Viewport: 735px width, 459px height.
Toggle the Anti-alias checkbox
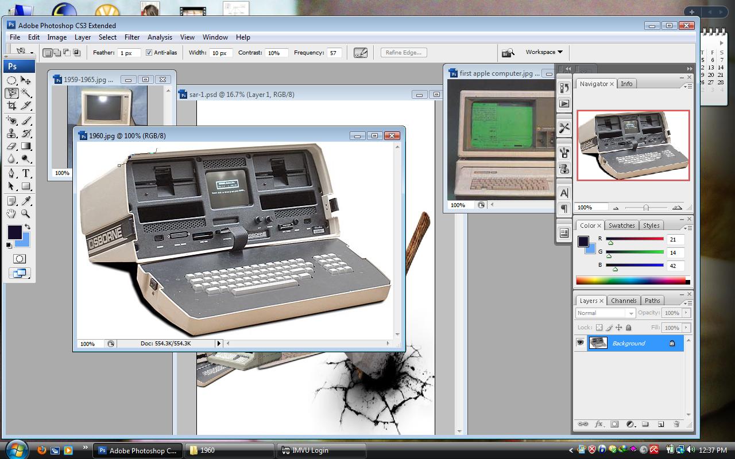(x=149, y=52)
